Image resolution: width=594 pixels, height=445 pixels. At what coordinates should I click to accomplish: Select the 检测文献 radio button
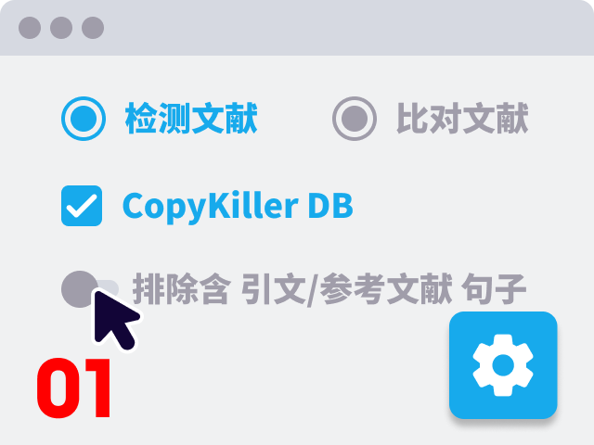[x=84, y=119]
